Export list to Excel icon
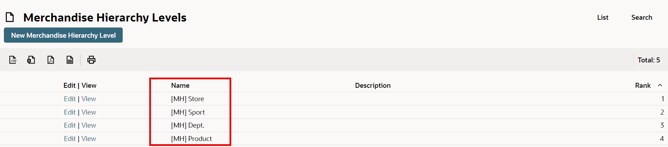This screenshot has height=147, width=668. [31, 60]
